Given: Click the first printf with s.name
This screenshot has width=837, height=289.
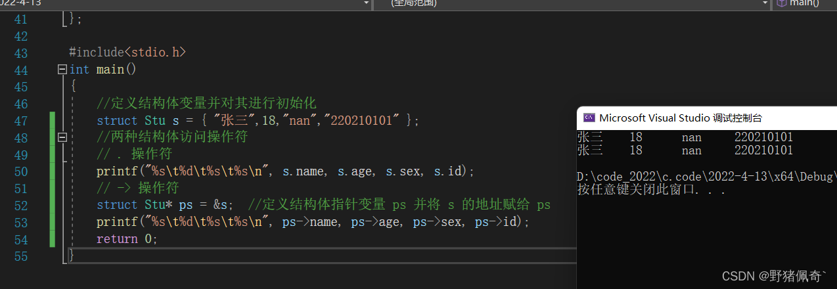Looking at the screenshot, I should click(284, 171).
